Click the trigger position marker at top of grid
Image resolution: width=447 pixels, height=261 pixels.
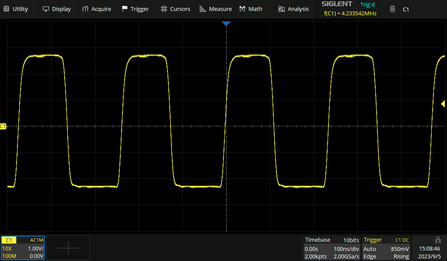(226, 24)
